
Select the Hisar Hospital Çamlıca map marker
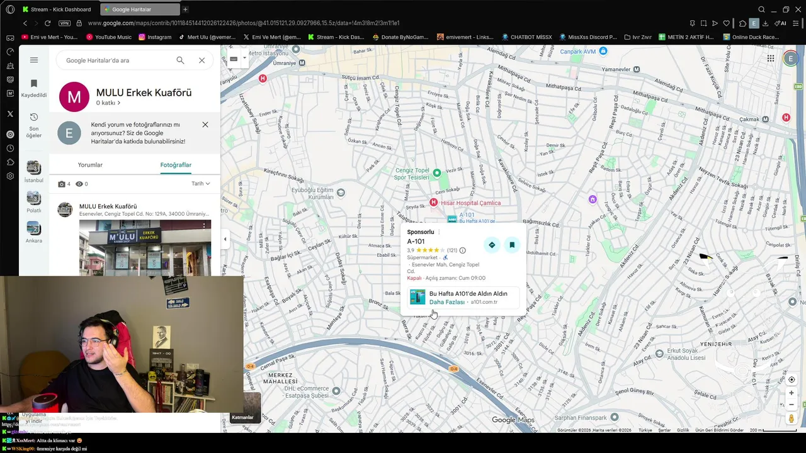point(433,202)
